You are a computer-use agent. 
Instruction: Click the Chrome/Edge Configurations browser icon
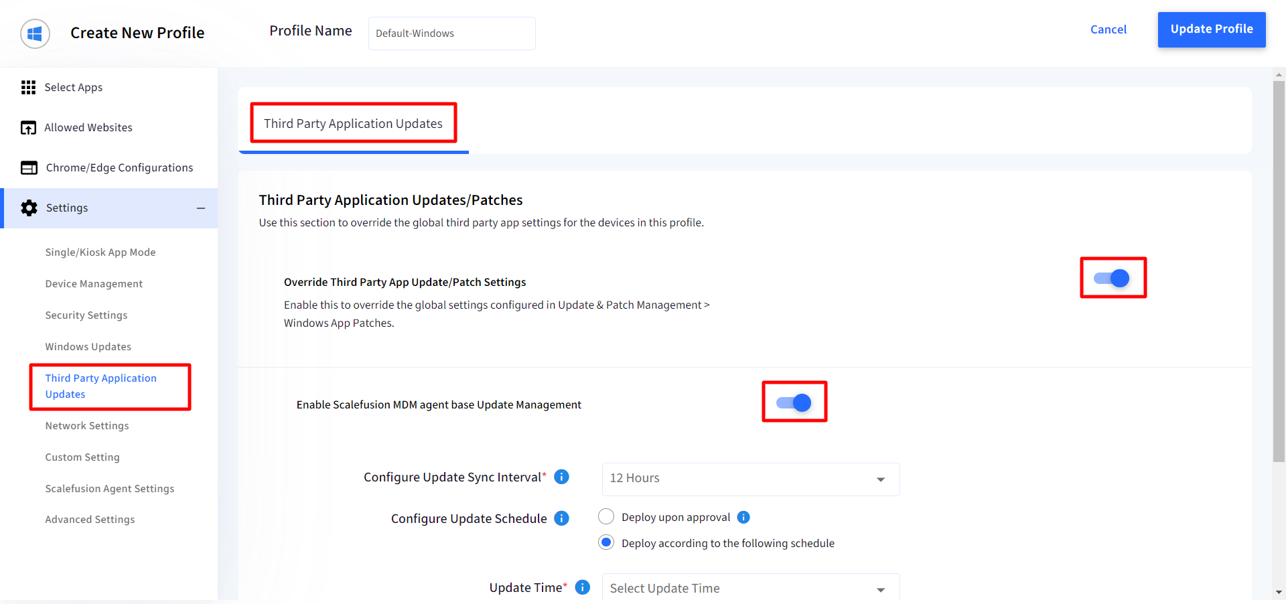[x=29, y=168]
